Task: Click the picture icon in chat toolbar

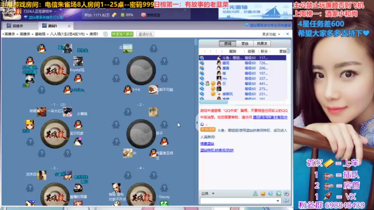Action: coord(278,194)
